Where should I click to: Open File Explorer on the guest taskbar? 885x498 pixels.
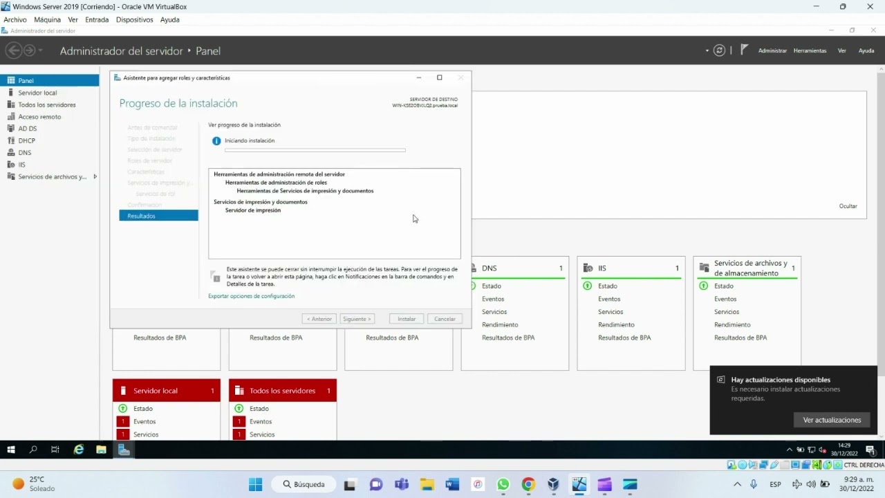point(101,450)
